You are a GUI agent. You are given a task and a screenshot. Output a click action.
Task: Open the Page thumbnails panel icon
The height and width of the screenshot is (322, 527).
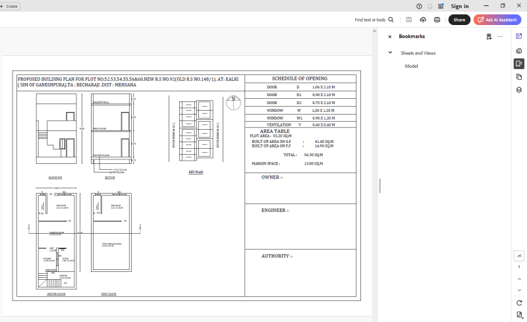[519, 77]
